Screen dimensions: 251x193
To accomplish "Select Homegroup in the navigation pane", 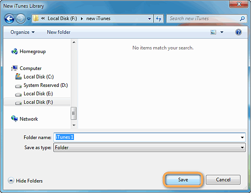I will (33, 52).
